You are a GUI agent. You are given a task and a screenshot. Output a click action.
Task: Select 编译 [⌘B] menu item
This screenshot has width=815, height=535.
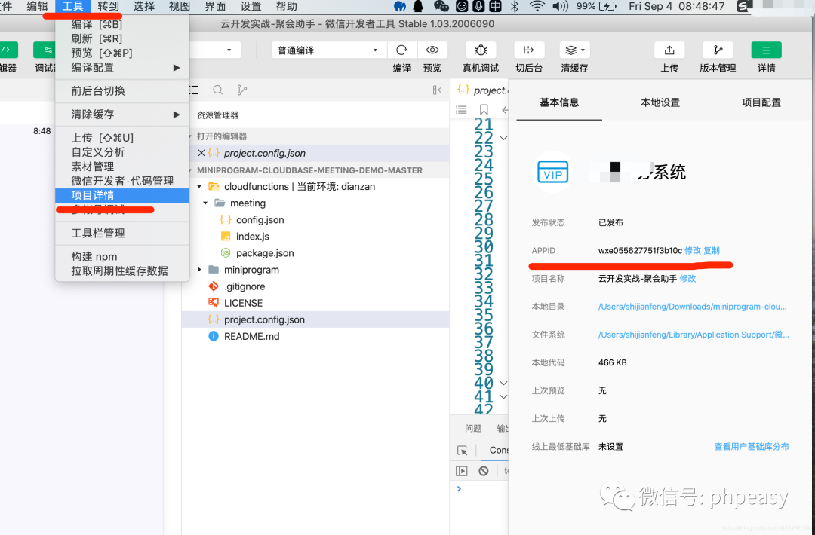click(x=122, y=24)
